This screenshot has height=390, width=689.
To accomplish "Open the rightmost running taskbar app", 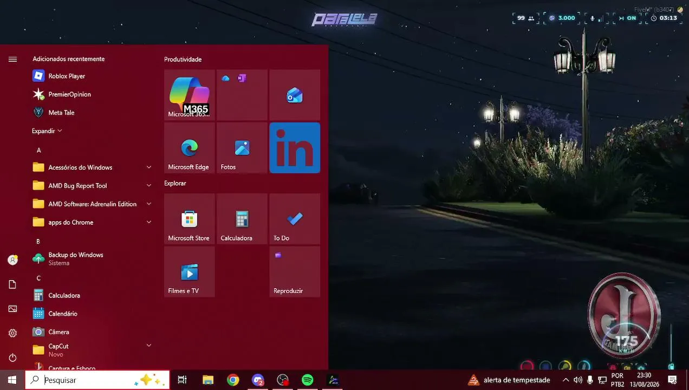I will coord(333,380).
